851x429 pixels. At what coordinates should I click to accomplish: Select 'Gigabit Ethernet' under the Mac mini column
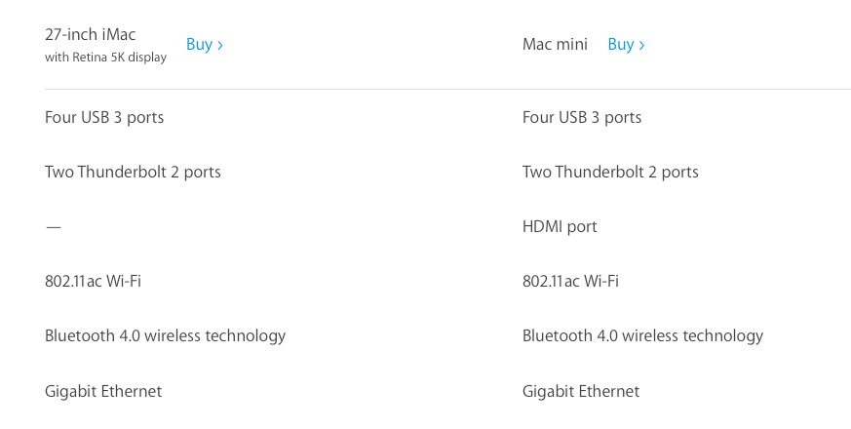(x=581, y=392)
